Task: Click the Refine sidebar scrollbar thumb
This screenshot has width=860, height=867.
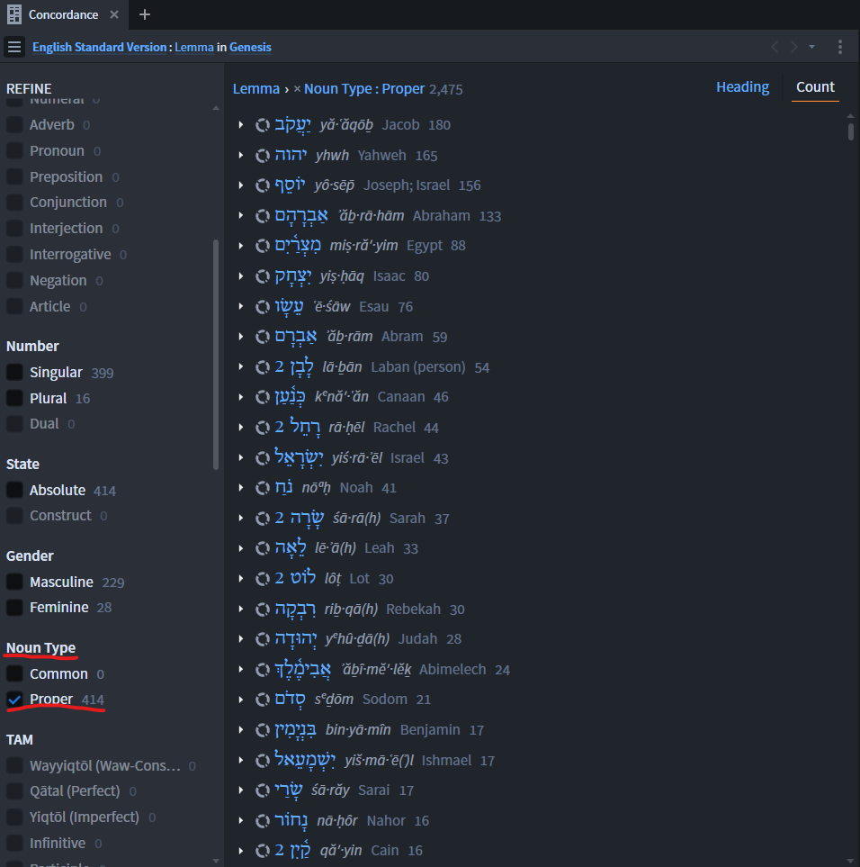Action: point(215,355)
